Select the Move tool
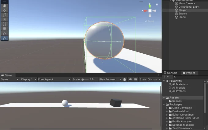The height and width of the screenshot is (130, 208). coord(5,10)
